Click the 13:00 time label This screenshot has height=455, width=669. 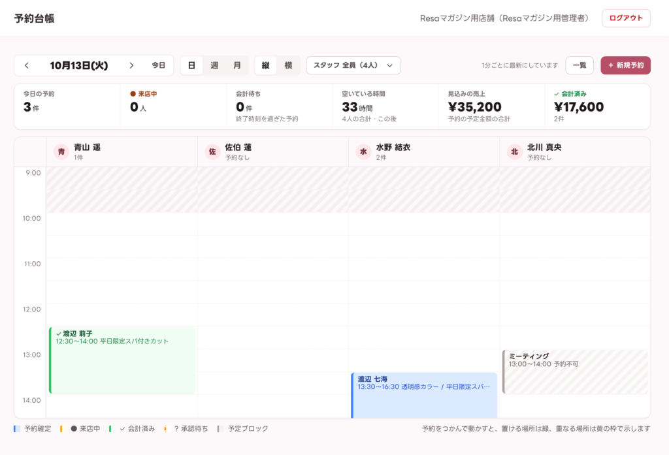(x=31, y=354)
